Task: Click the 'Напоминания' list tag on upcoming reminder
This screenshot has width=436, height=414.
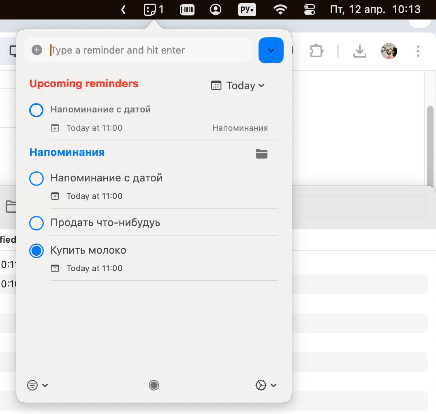Action: (240, 128)
